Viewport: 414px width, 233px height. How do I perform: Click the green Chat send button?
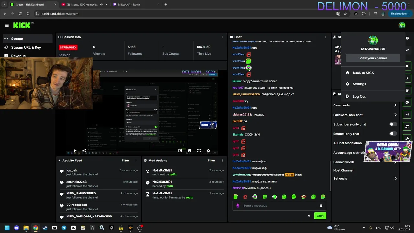point(320,216)
